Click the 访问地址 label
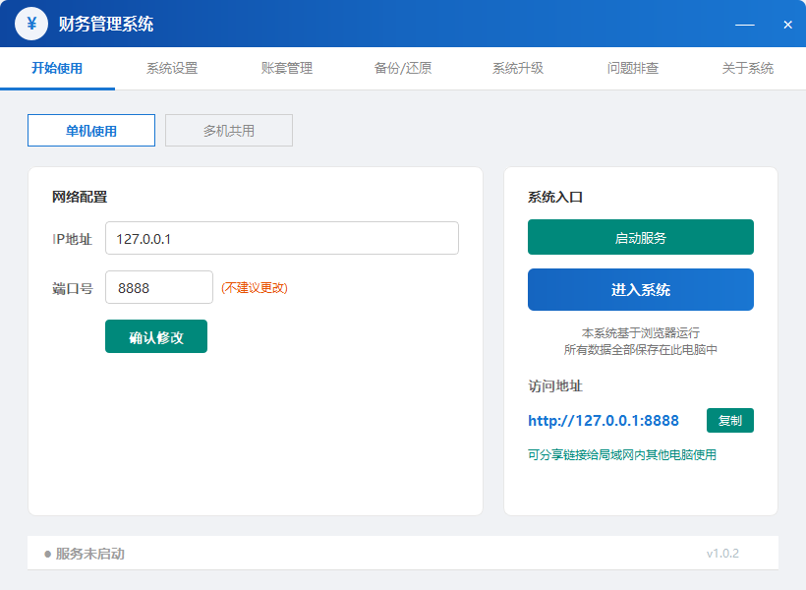This screenshot has height=590, width=806. click(x=555, y=386)
